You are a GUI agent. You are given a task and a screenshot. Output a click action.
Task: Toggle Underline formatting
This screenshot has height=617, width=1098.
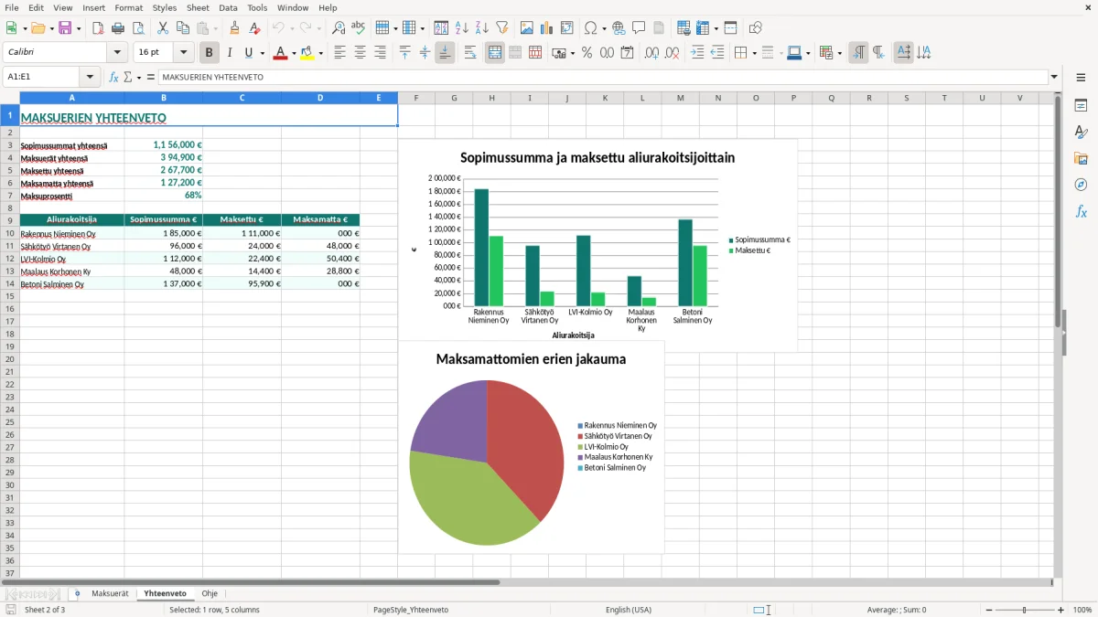point(249,53)
